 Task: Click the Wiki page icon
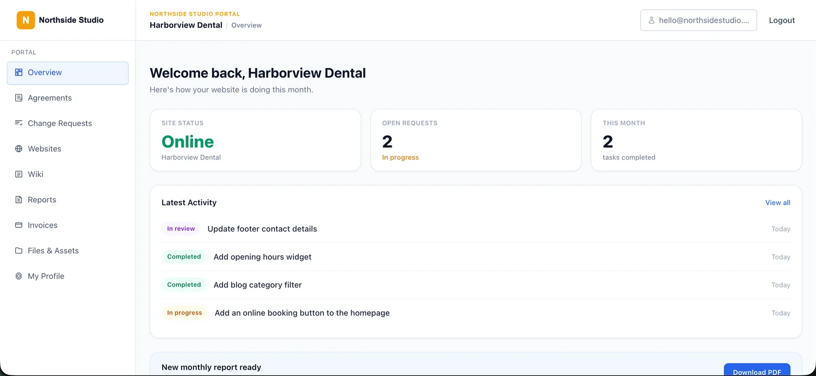[18, 174]
